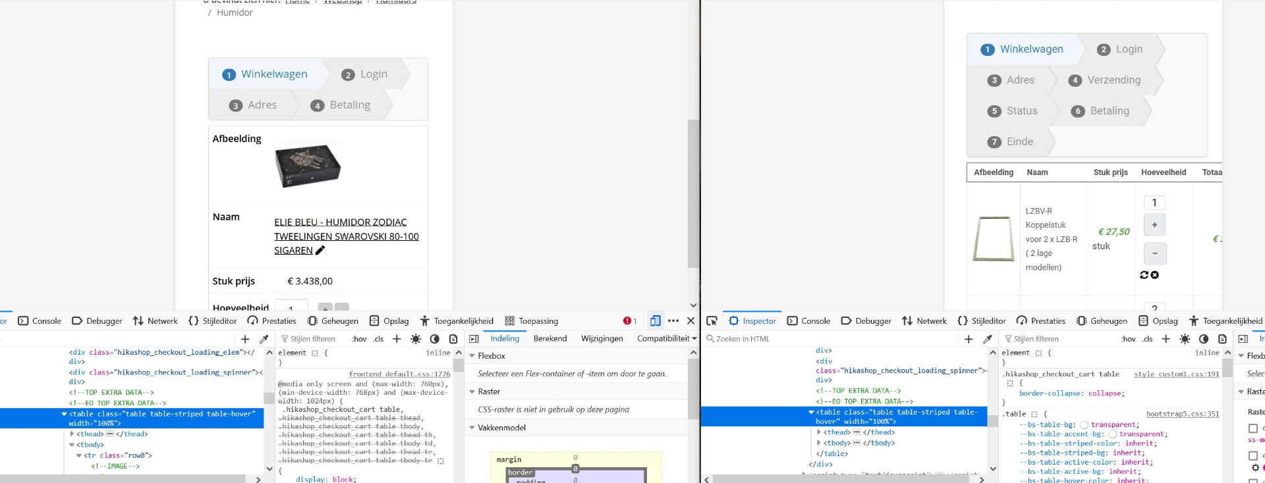Toggle light color scheme simulation in right DevTools
Image resolution: width=1265 pixels, height=483 pixels.
click(x=1185, y=339)
